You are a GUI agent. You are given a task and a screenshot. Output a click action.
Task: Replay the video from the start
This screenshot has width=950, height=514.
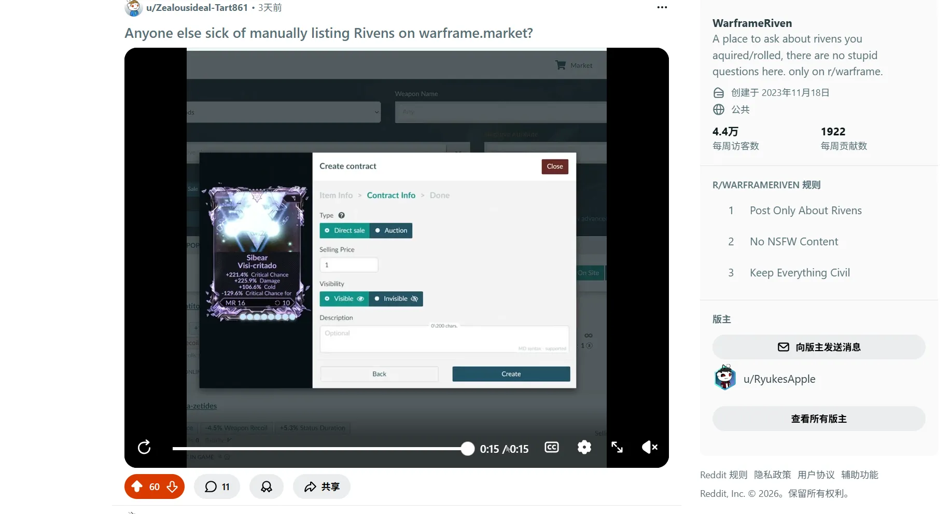(x=144, y=447)
